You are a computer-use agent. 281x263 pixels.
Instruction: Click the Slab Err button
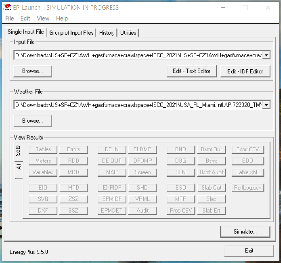(x=211, y=211)
